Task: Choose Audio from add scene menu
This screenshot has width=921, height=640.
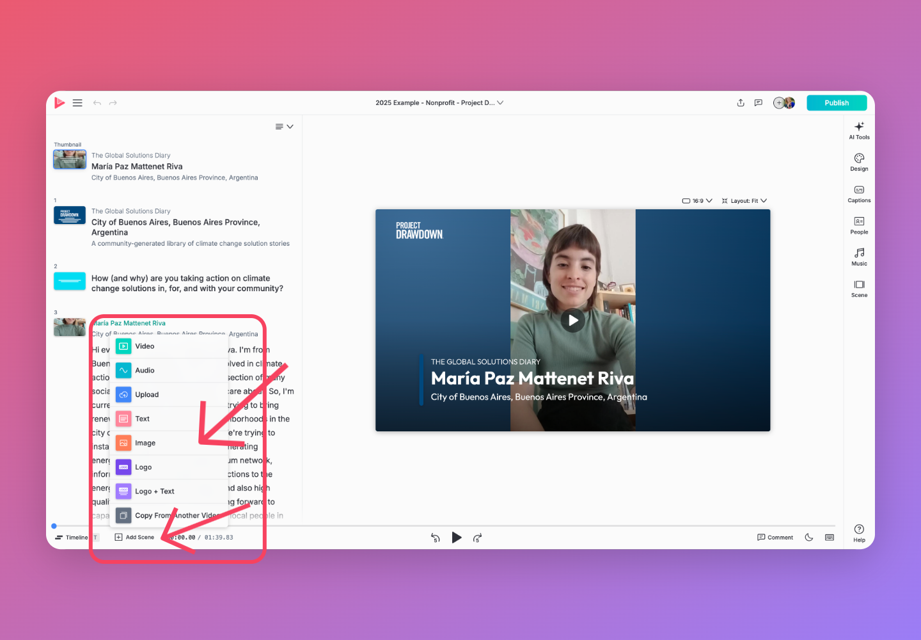Action: [169, 371]
